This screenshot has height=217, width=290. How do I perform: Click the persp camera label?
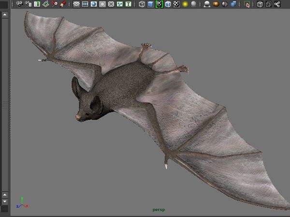(159, 210)
